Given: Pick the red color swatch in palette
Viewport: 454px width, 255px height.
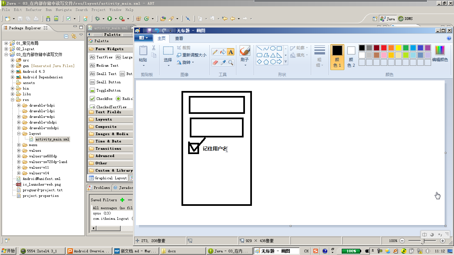Looking at the screenshot, I should pyautogui.click(x=384, y=48).
